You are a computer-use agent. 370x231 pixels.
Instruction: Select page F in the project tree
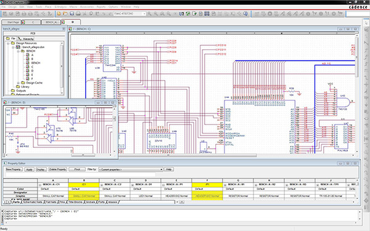click(x=32, y=79)
